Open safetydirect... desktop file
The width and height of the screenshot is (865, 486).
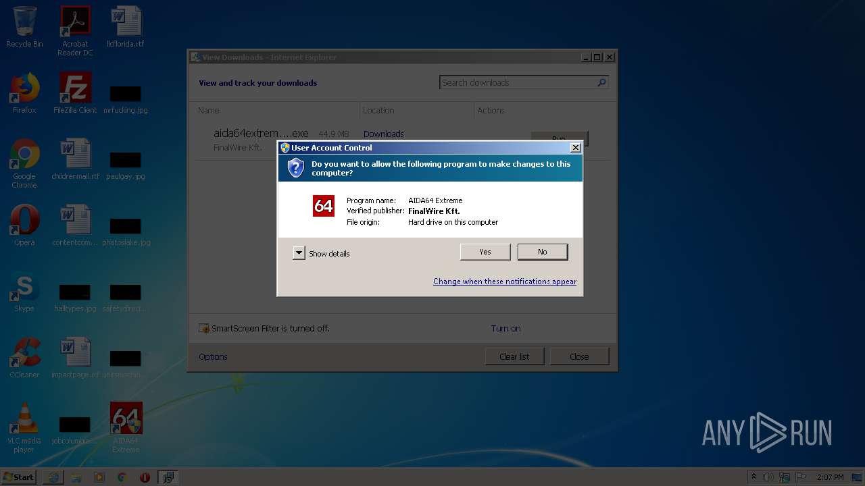point(126,298)
